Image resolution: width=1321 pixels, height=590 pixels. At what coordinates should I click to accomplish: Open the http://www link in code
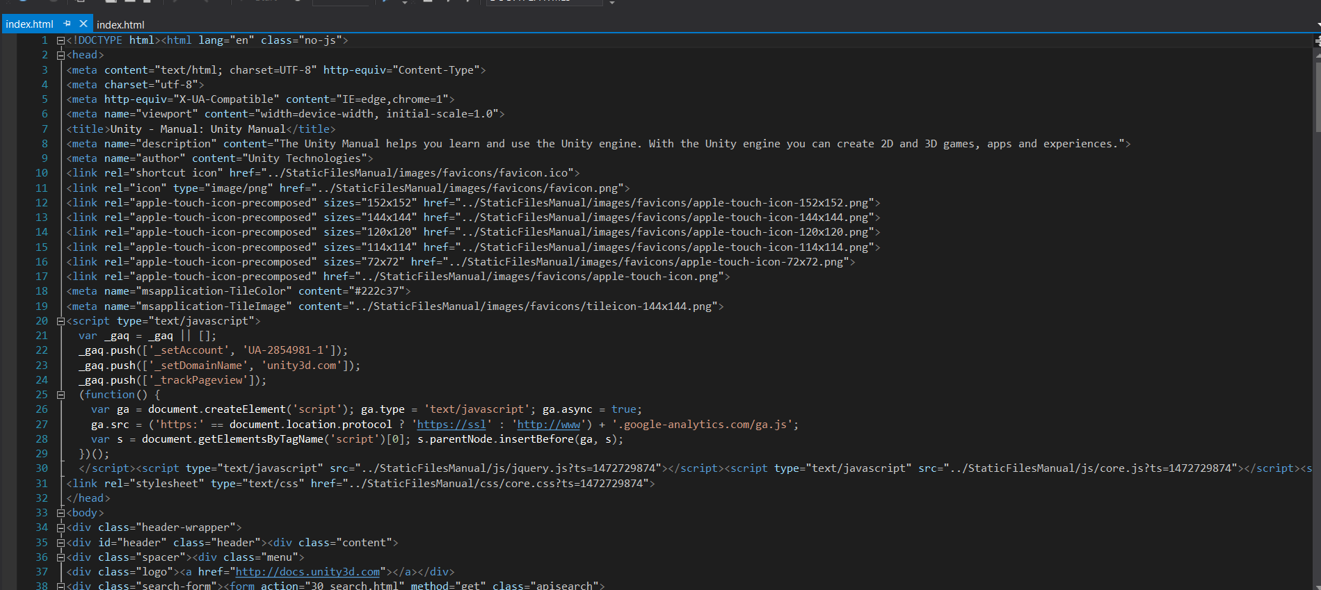tap(549, 425)
